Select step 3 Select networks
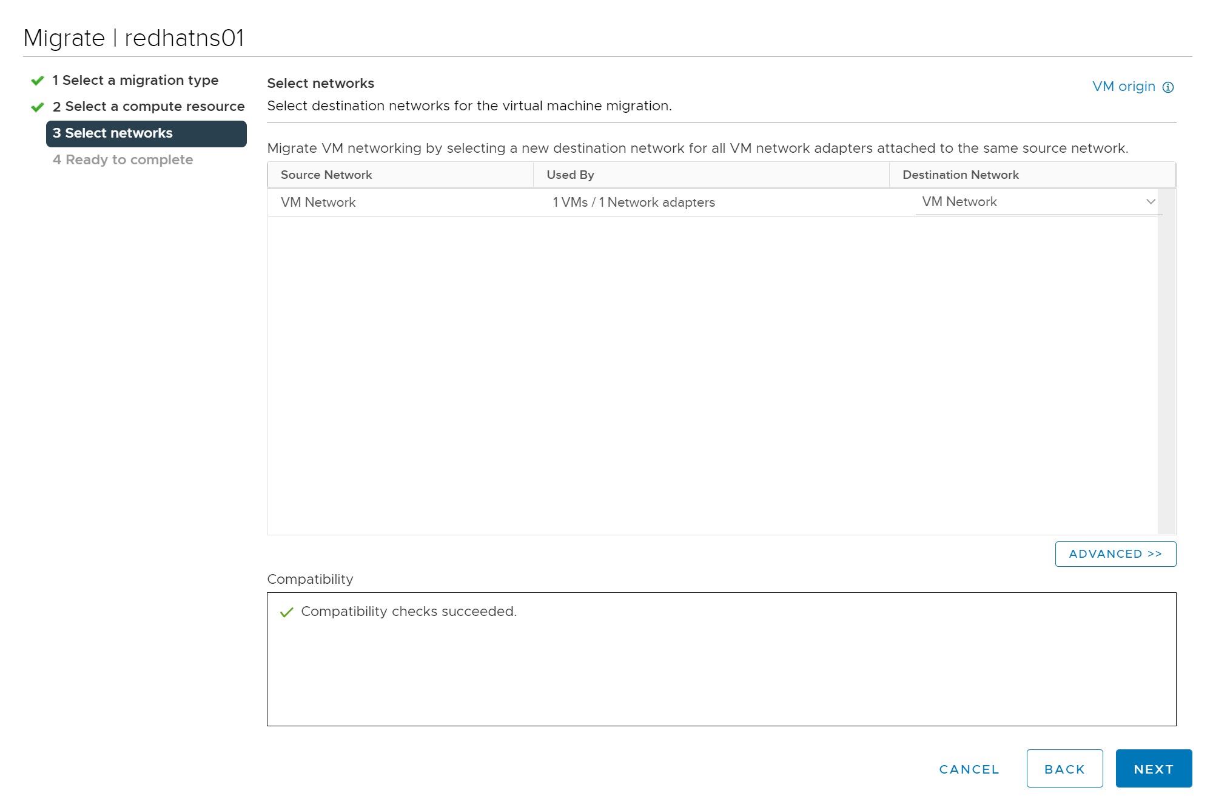 pyautogui.click(x=146, y=133)
